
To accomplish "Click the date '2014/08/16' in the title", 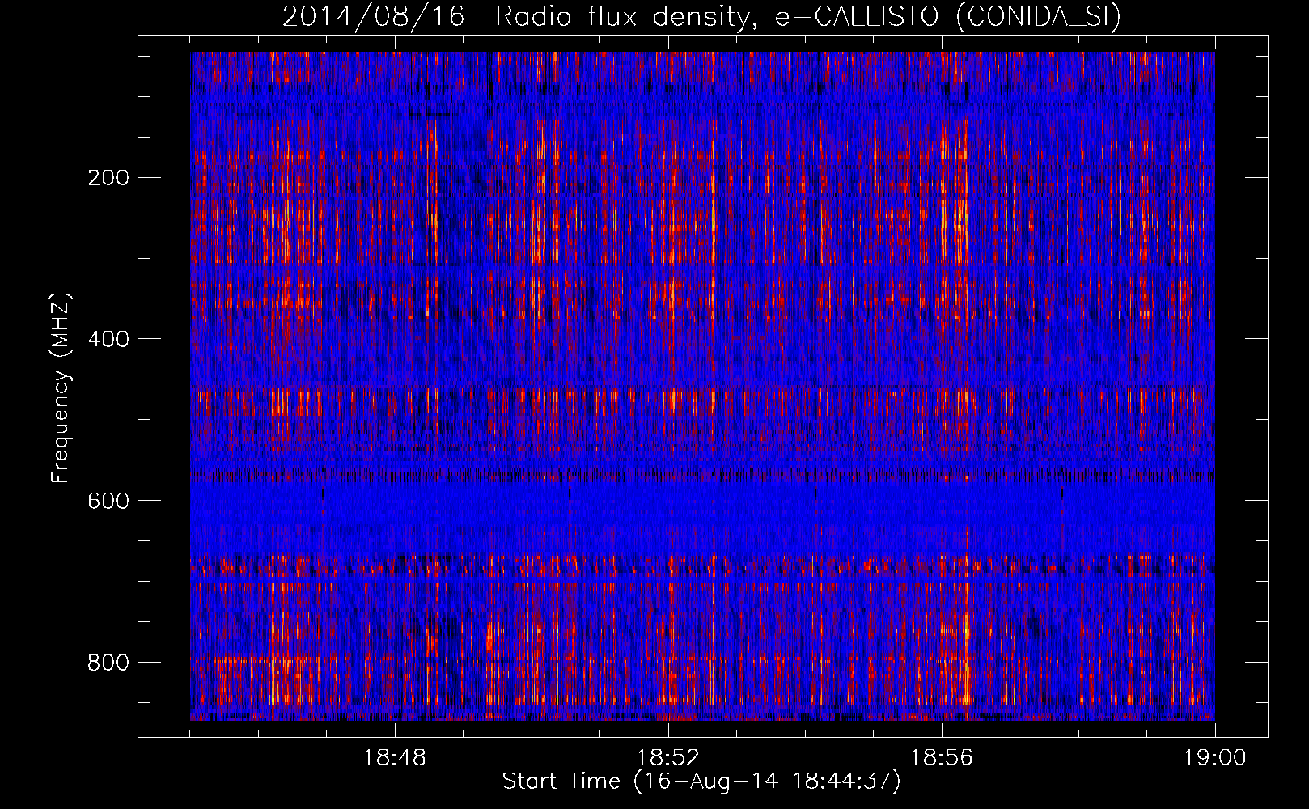I will (x=374, y=16).
